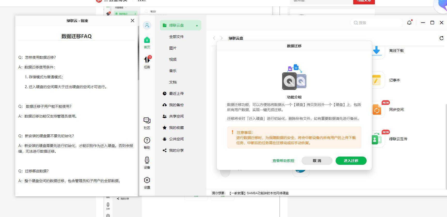
Task: Refresh the 绿联云盘 file view
Action: (x=441, y=38)
